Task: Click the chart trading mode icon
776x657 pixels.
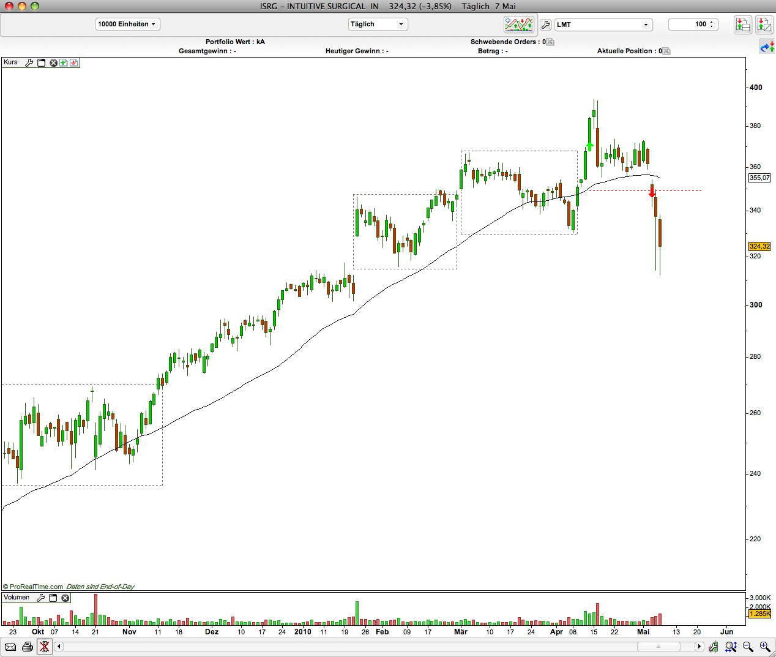Action: (519, 24)
